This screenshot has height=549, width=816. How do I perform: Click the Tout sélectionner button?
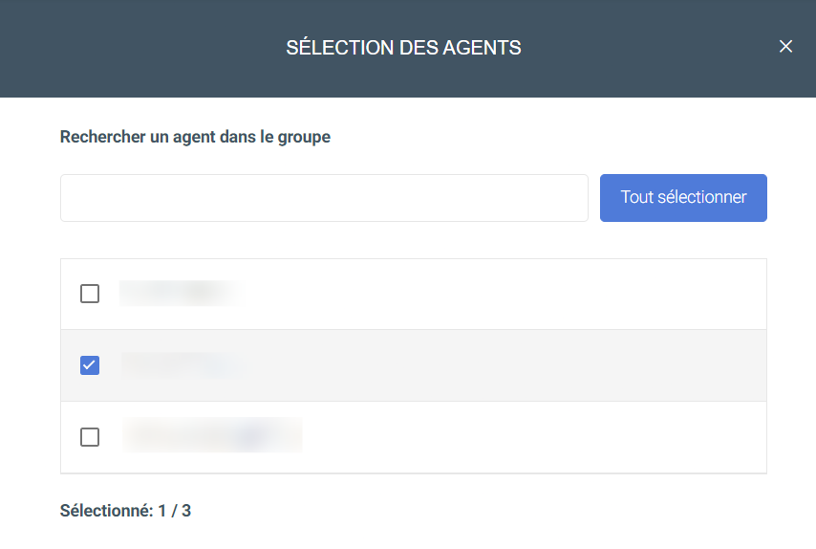point(683,198)
